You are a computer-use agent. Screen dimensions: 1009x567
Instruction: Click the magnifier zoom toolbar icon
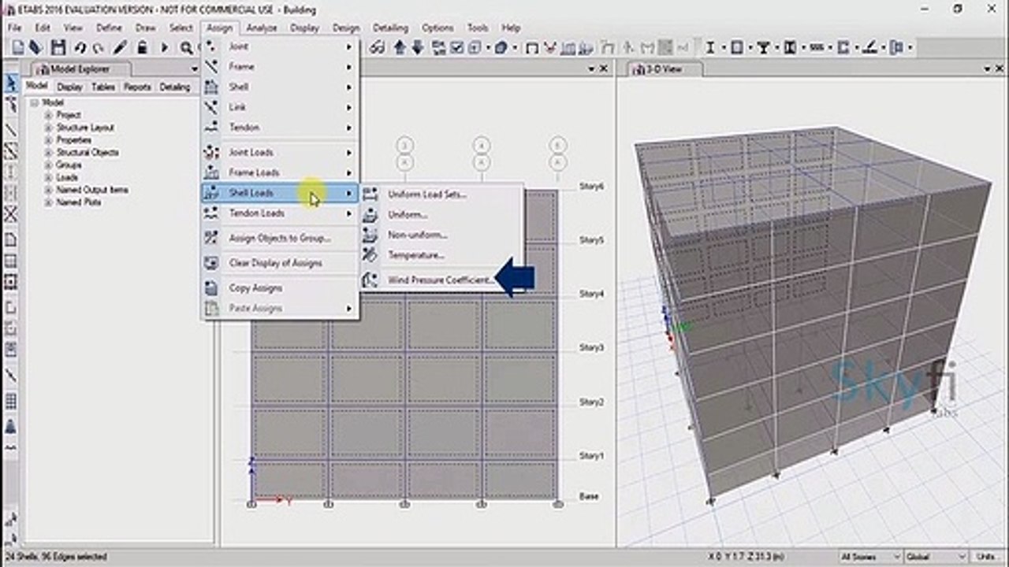tap(187, 48)
